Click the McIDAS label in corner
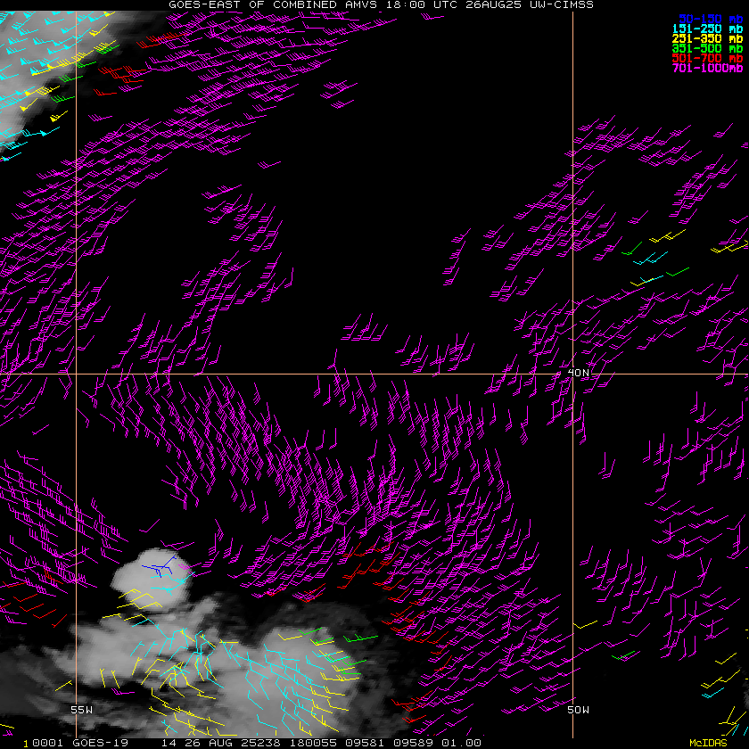The width and height of the screenshot is (749, 749). 708,743
